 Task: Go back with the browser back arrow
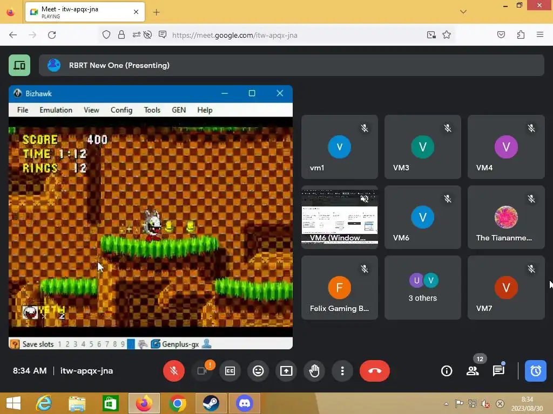(x=13, y=35)
